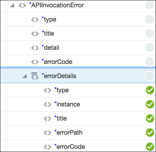Click green check of title under errorDetails
The width and height of the screenshot is (156, 152).
coord(150,119)
